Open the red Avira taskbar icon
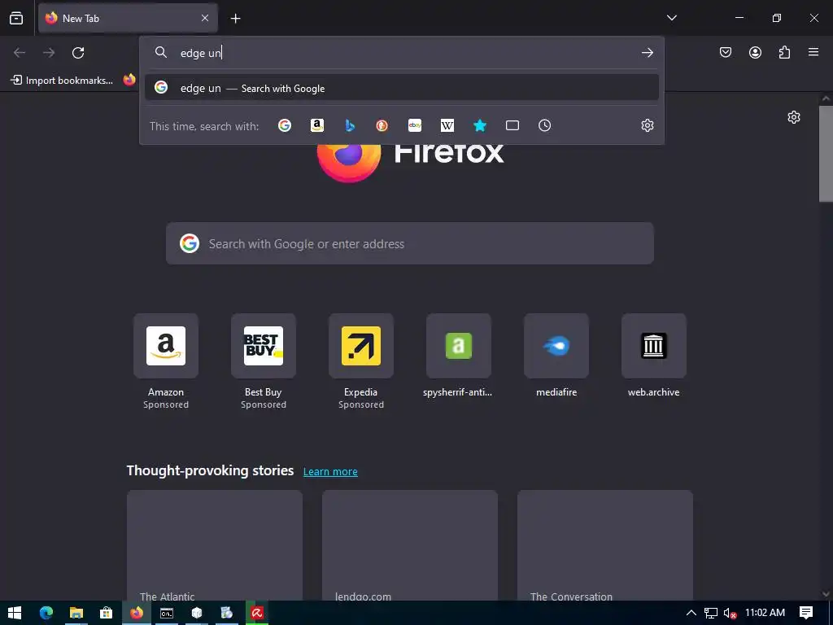This screenshot has height=625, width=833. tap(257, 613)
